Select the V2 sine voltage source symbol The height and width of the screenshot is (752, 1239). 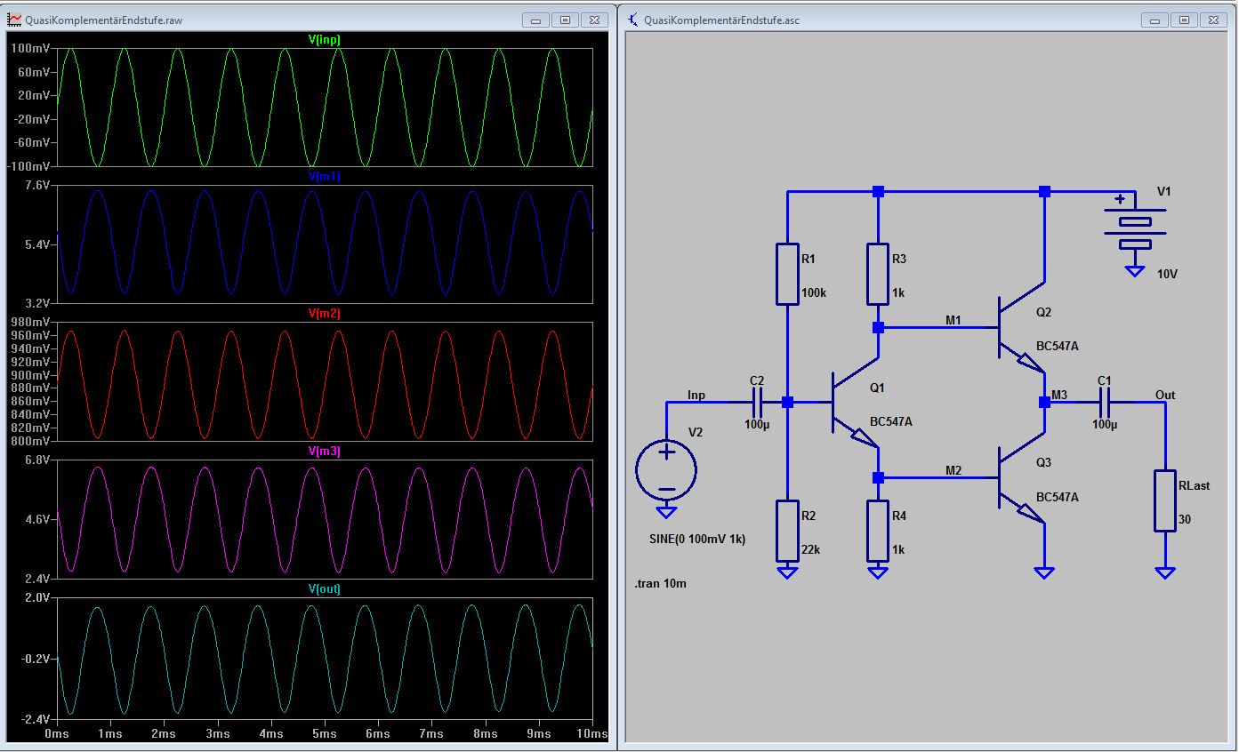(x=666, y=468)
